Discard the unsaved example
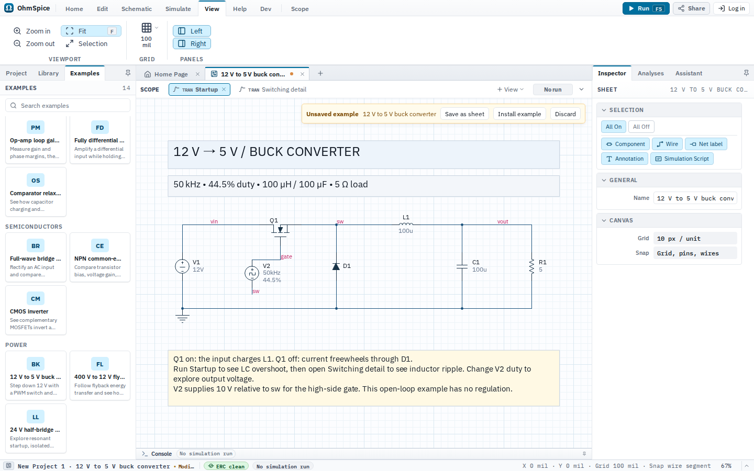 pyautogui.click(x=565, y=114)
